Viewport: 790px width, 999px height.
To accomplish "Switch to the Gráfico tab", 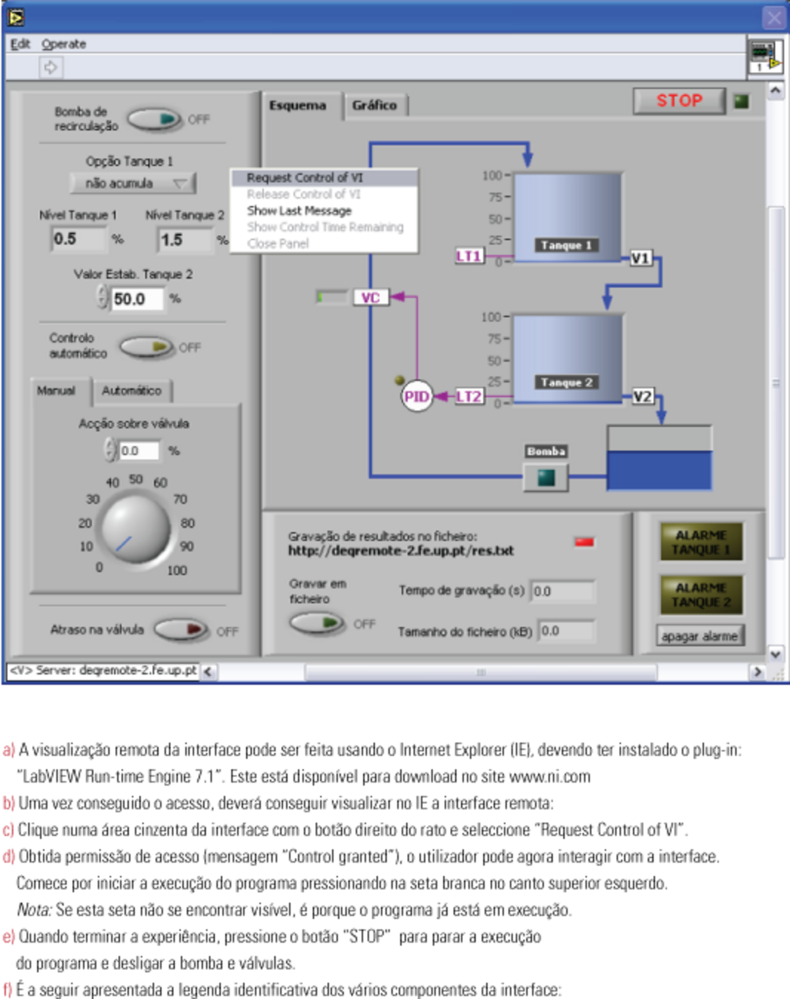I will (x=374, y=105).
